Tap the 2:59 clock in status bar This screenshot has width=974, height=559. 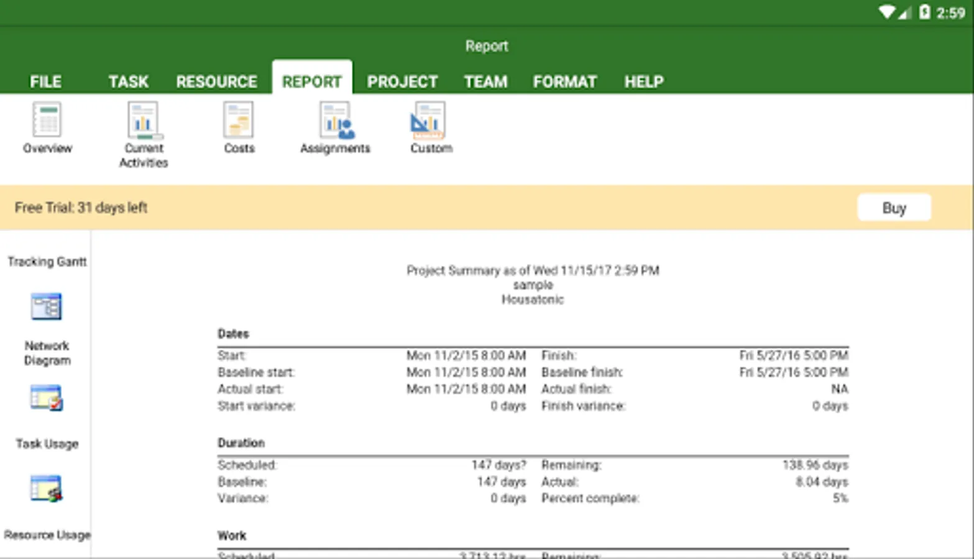tap(950, 12)
